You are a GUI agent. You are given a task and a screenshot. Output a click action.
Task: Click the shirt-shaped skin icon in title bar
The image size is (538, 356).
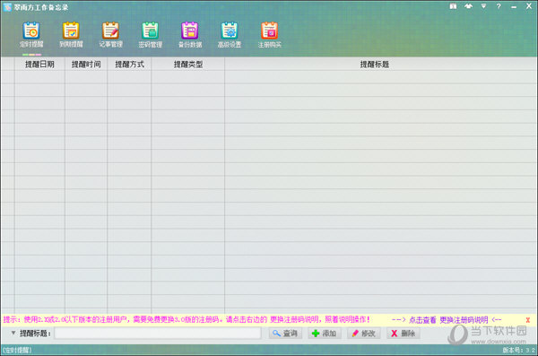coord(468,6)
